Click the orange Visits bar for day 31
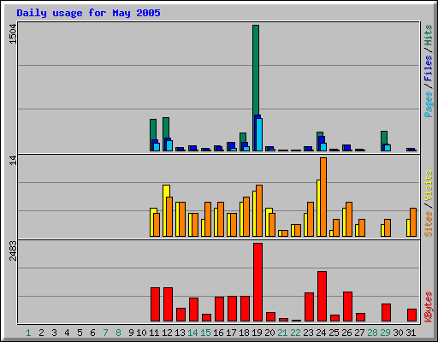The image size is (438, 342). point(413,222)
